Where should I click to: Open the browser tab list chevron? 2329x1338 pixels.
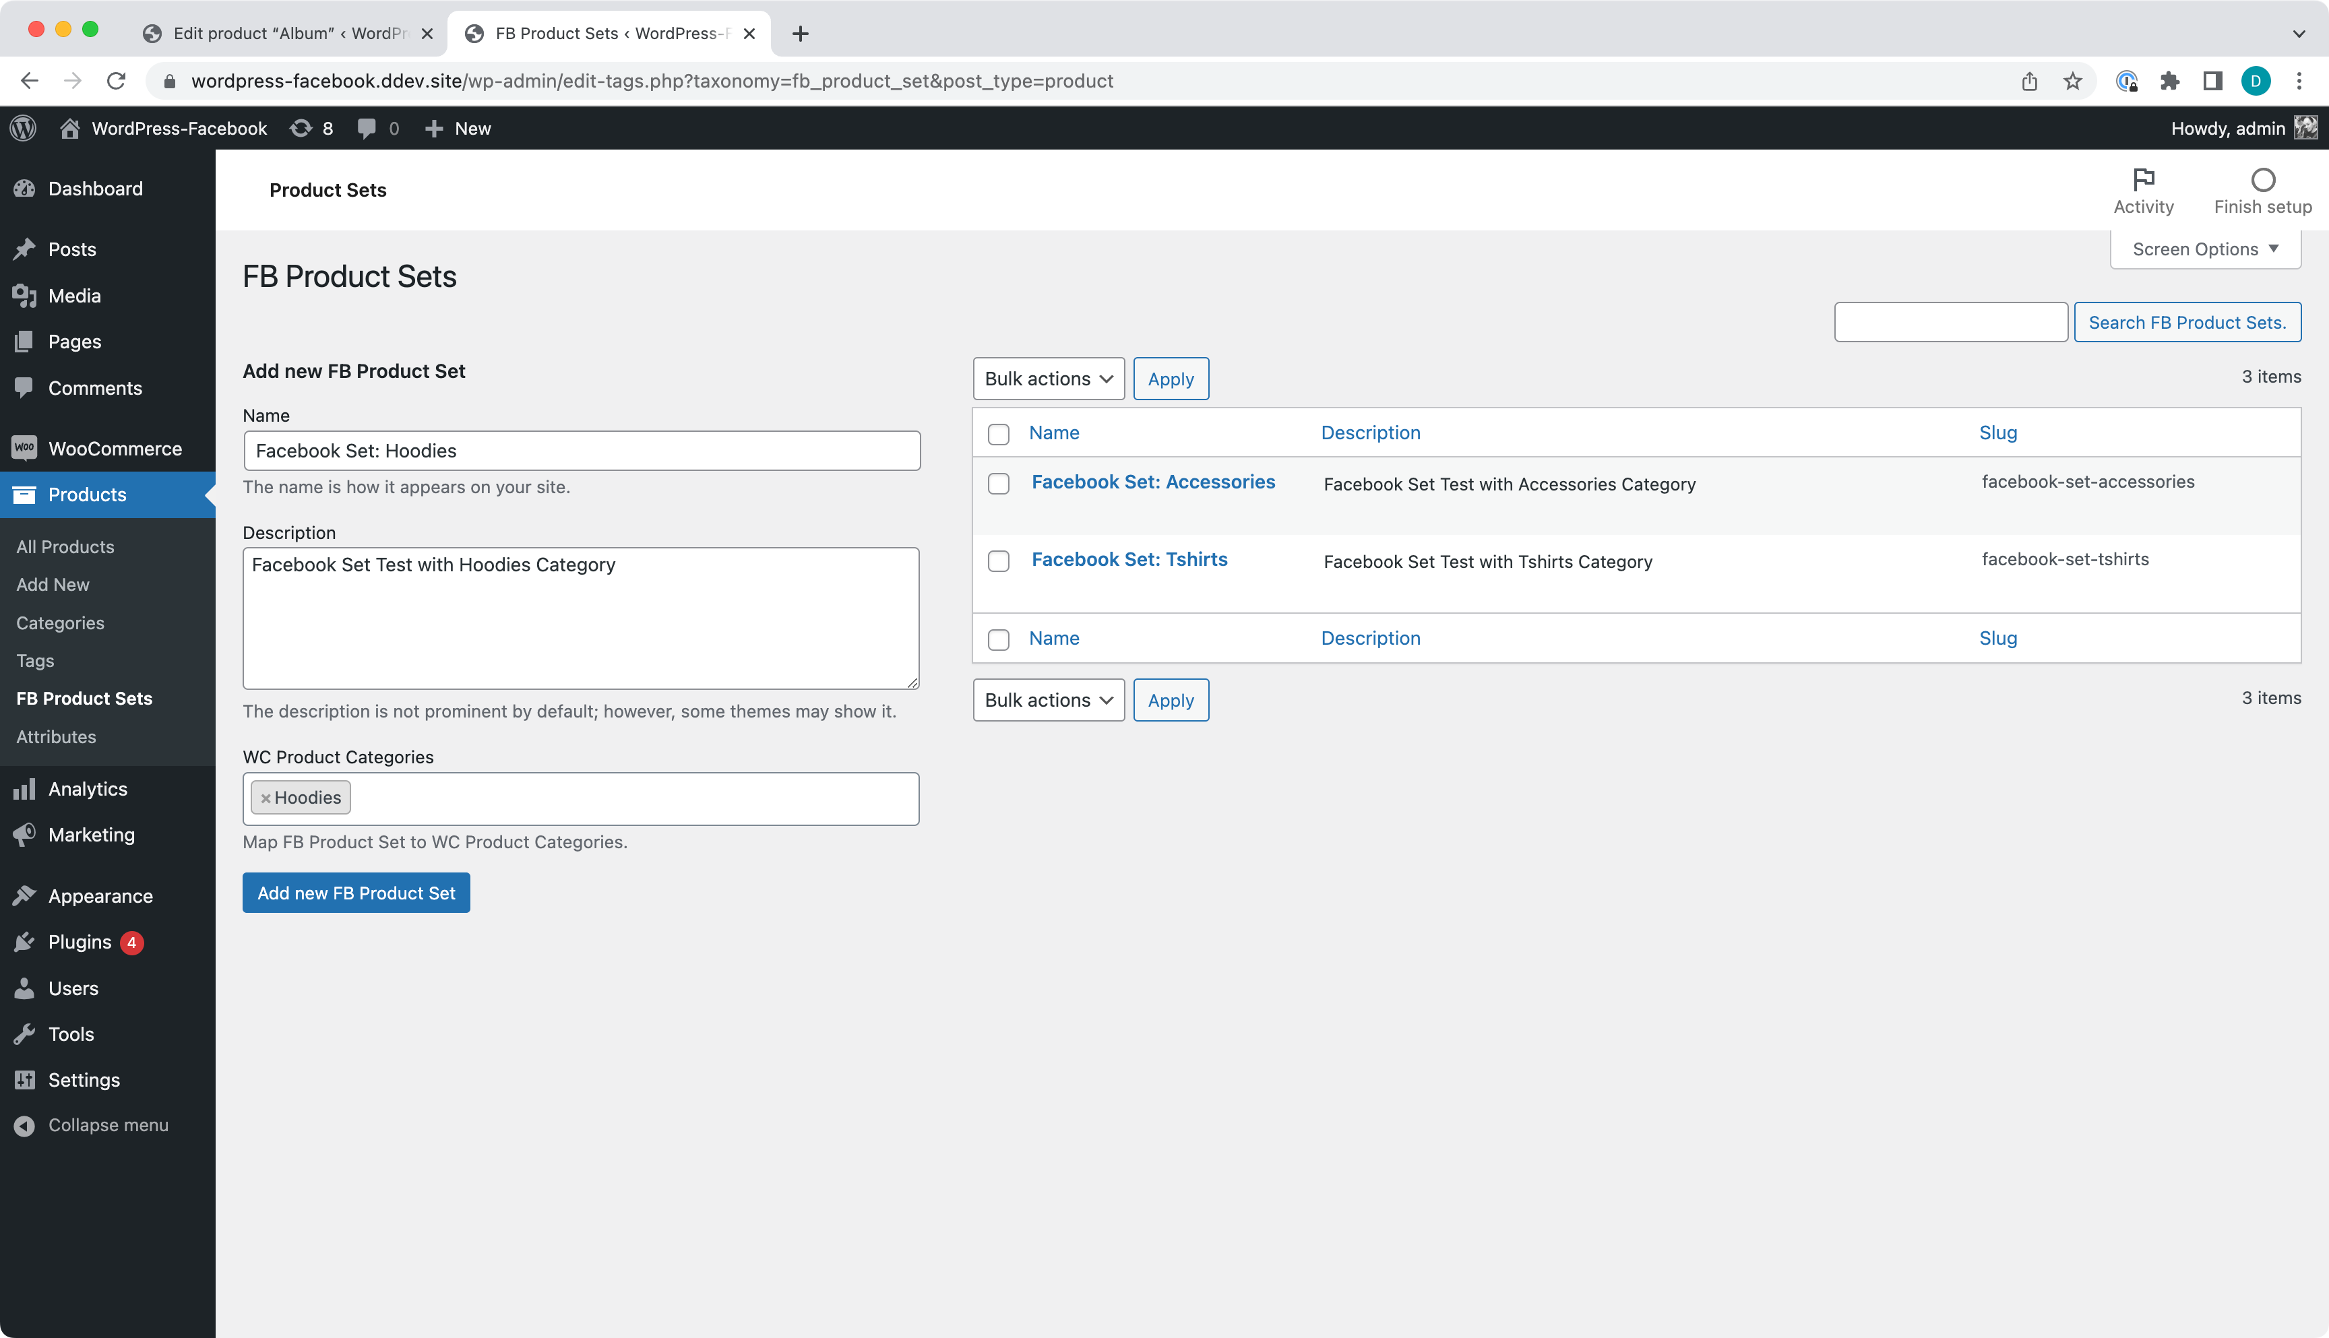coord(2299,33)
